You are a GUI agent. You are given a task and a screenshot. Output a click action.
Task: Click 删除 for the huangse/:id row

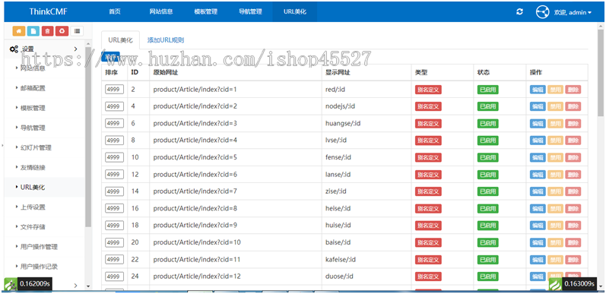(573, 124)
